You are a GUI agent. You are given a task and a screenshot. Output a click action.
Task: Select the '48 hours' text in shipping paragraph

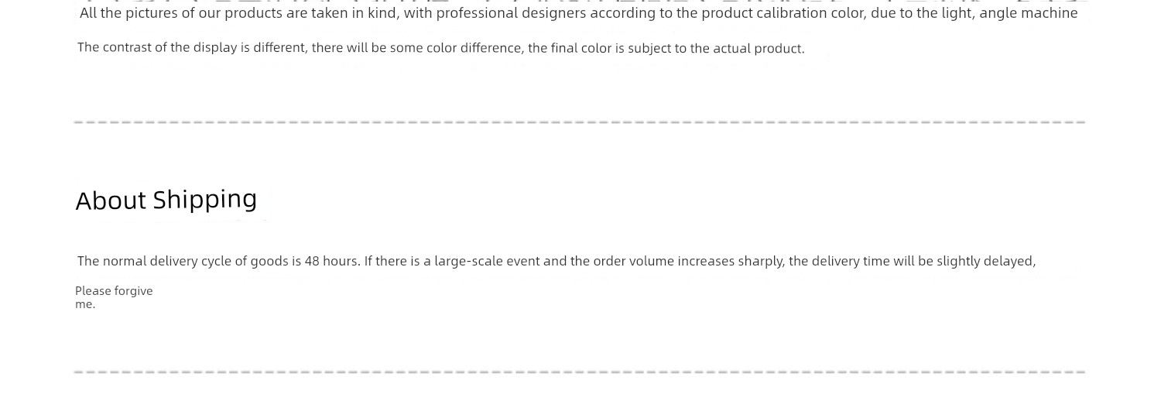click(x=331, y=262)
